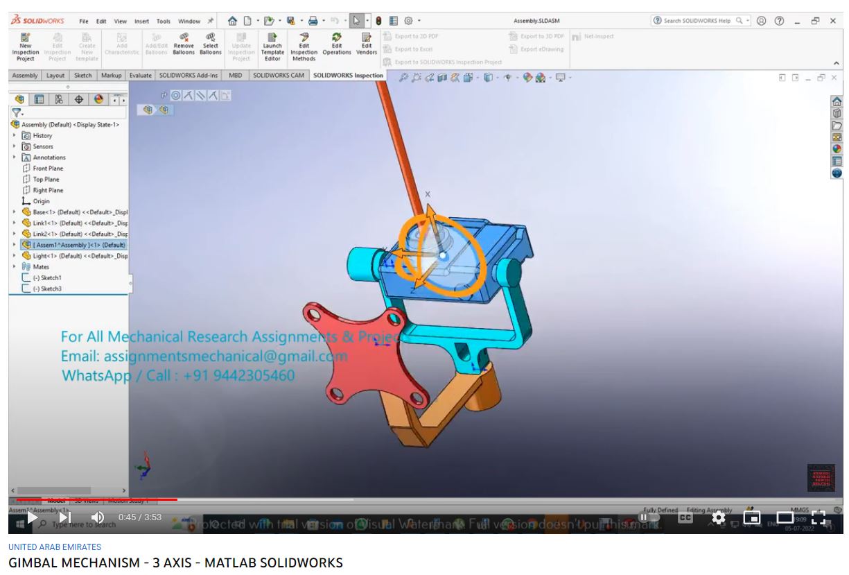
Task: Click Zoom to Fit in heads-up toolbar
Action: (403, 78)
